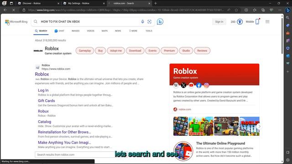The width and height of the screenshot is (292, 164).
Task: Open Roblox X (Twitter) profile icon
Action: pyautogui.click(x=183, y=85)
